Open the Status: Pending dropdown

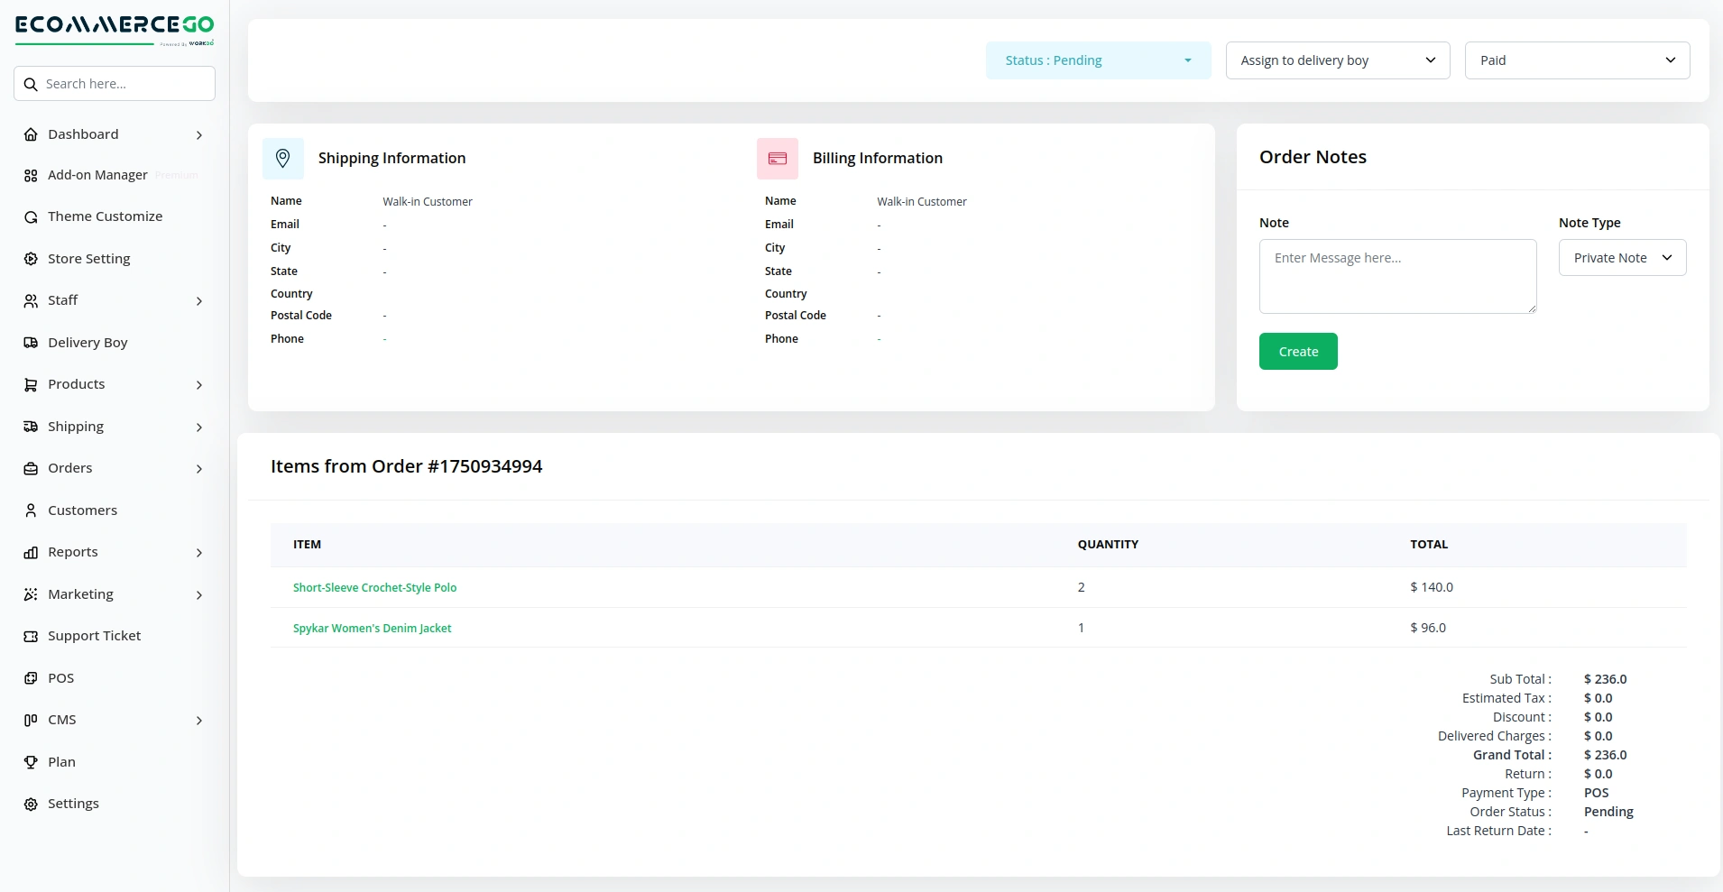coord(1097,60)
